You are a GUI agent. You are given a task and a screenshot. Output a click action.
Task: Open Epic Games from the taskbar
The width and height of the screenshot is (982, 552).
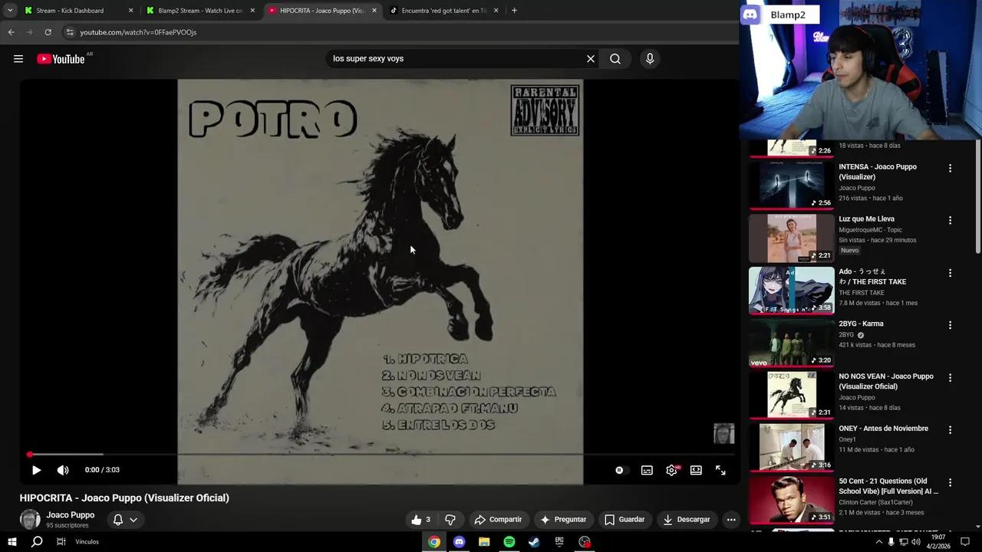coord(559,542)
